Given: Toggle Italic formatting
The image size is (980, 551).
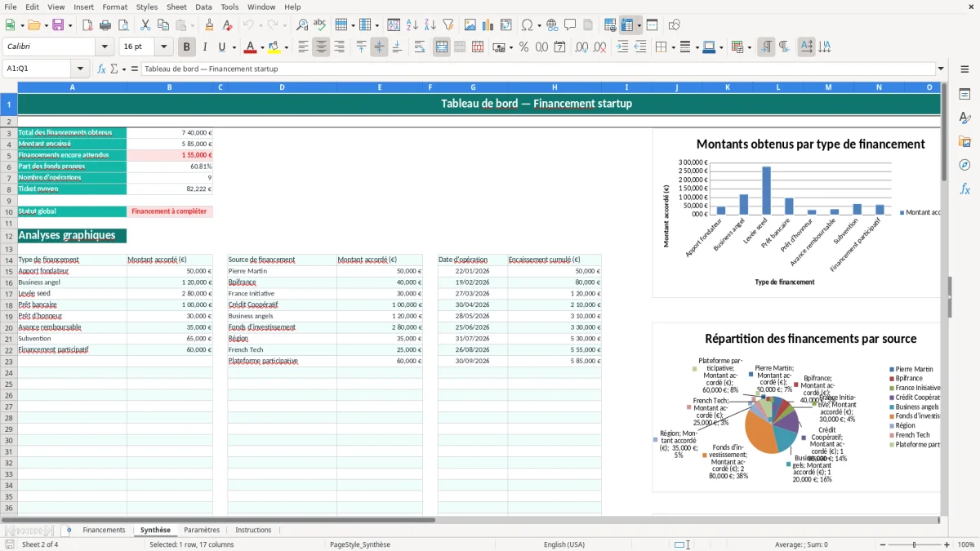Looking at the screenshot, I should click(204, 47).
